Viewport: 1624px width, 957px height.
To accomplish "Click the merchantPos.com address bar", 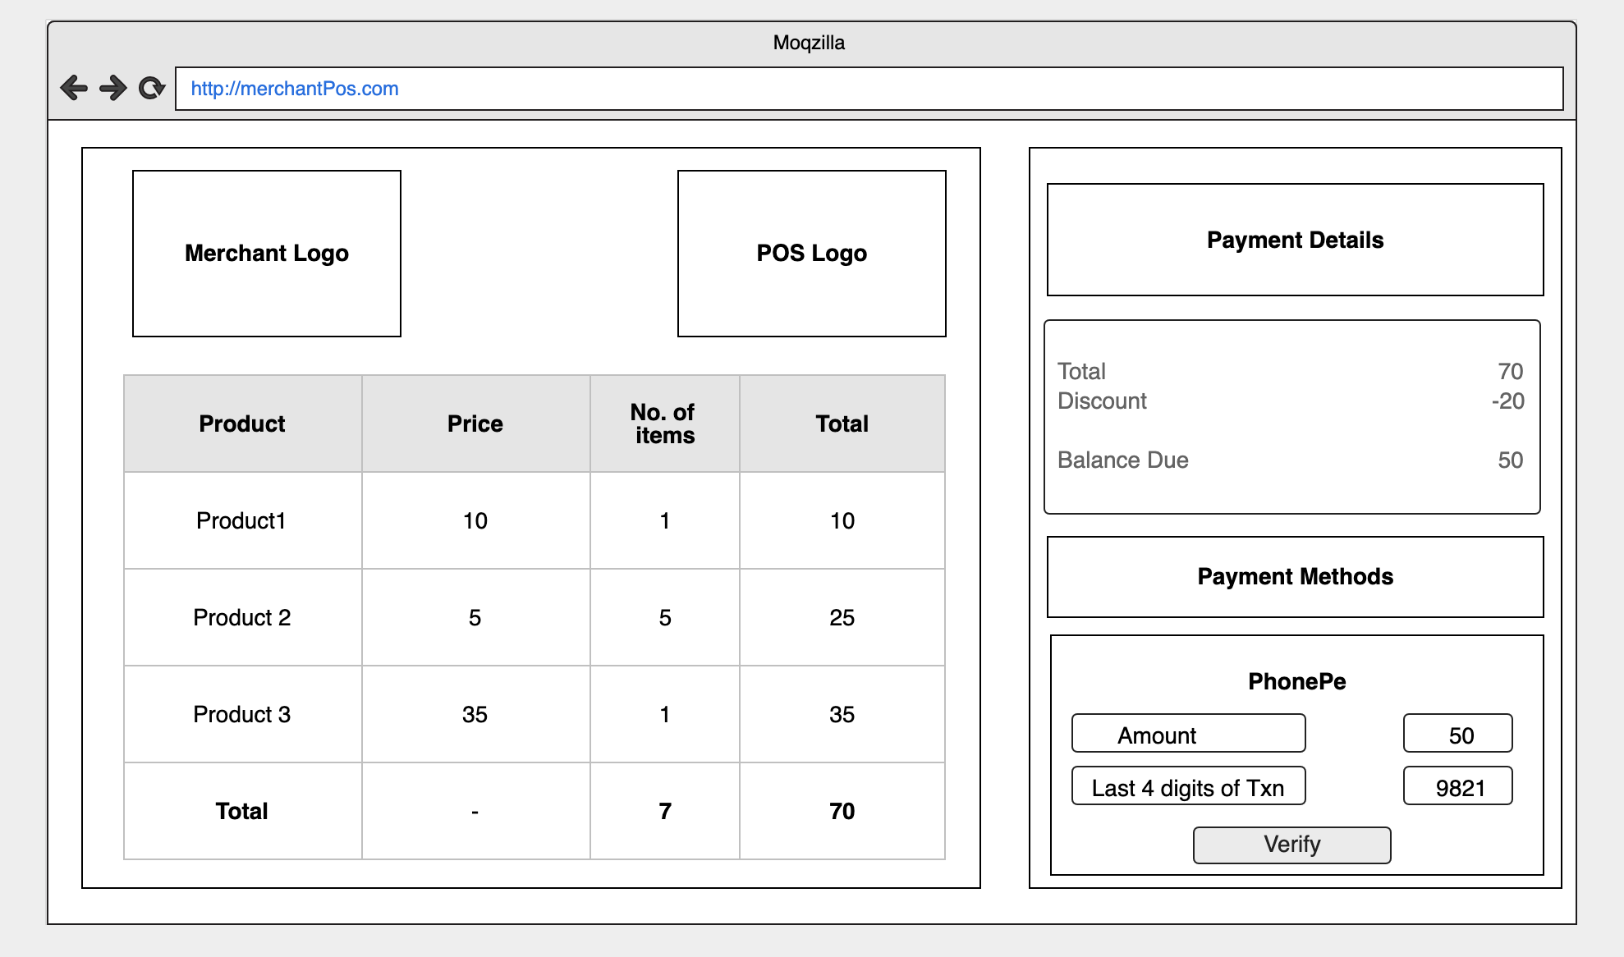I will click(x=869, y=89).
